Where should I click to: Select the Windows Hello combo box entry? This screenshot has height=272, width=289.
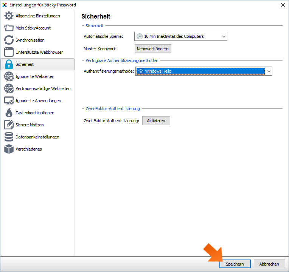200,71
